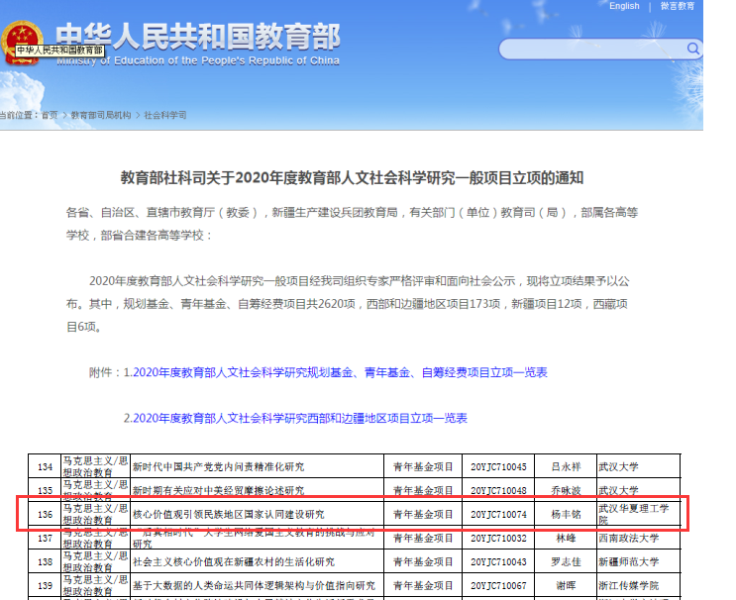The image size is (736, 600).
Task: Open attachment 2 西部和边疆地区 project list
Action: coord(295,419)
